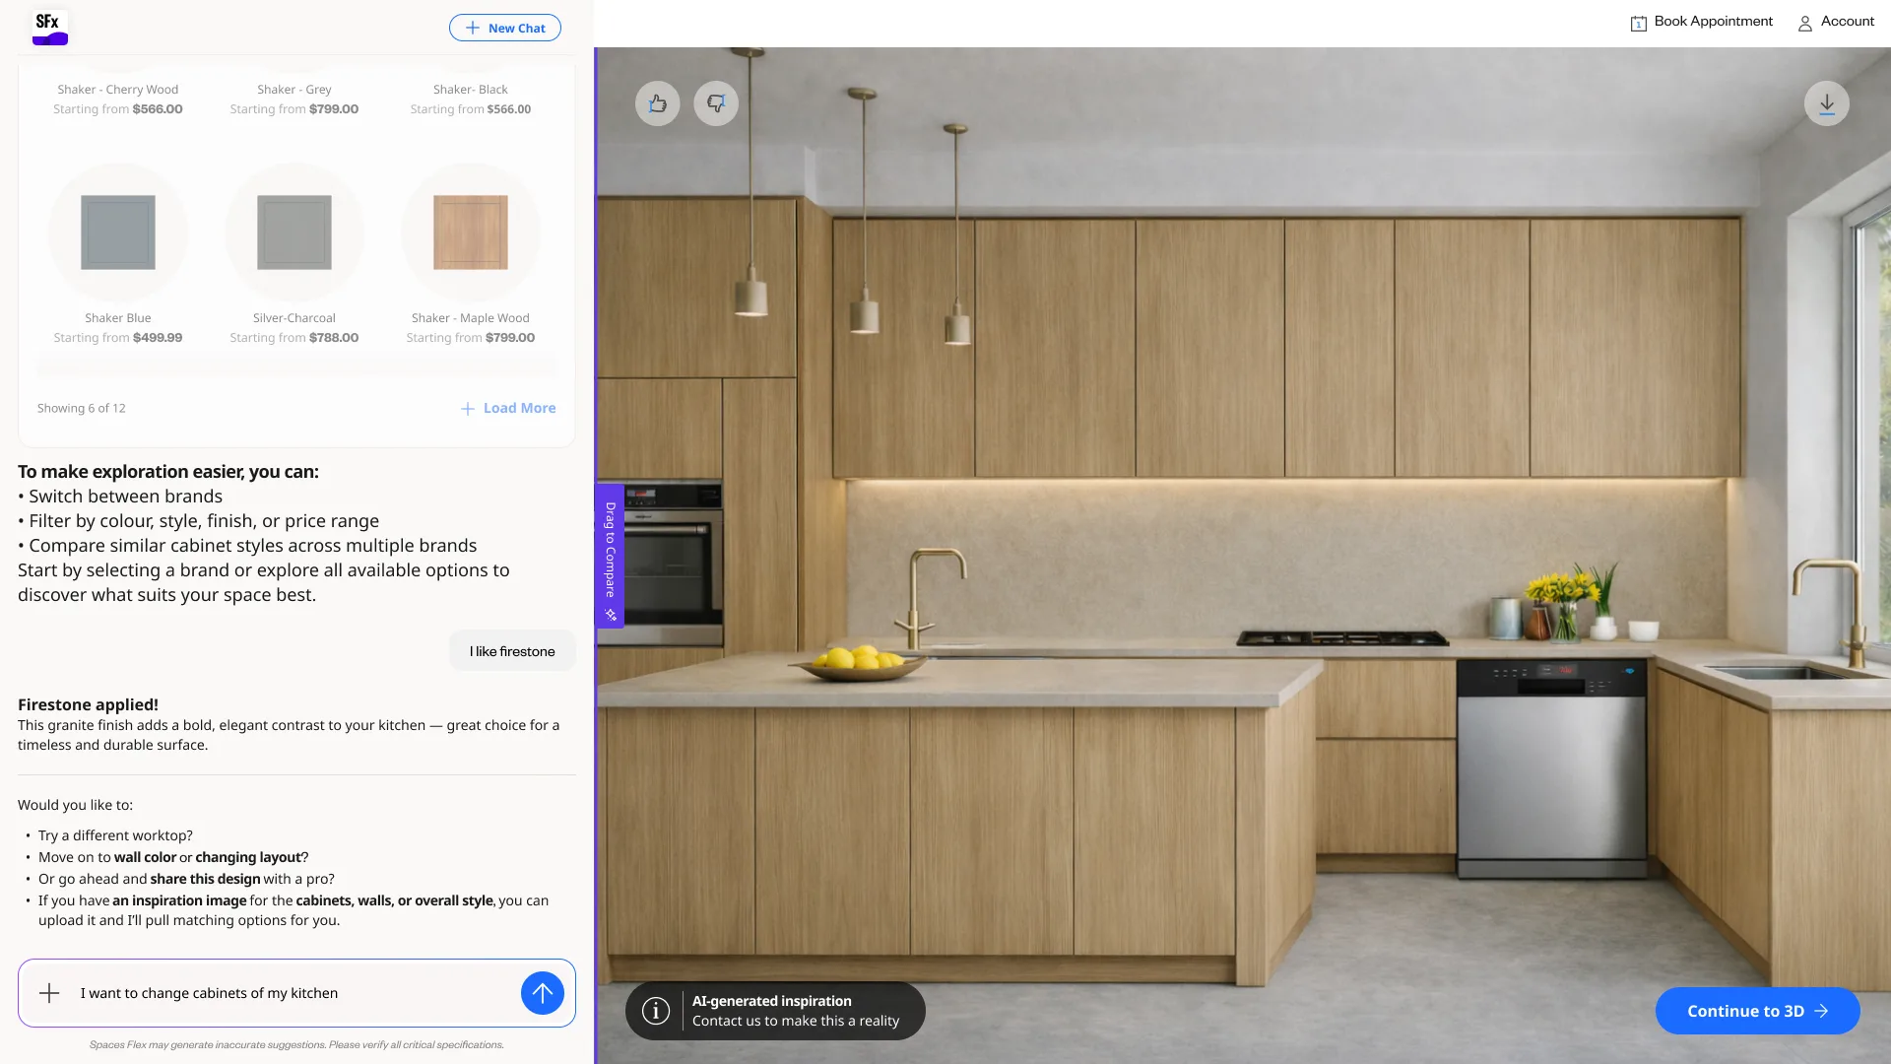Click the 'I like firestone' message bubble
The image size is (1891, 1064).
pos(512,651)
